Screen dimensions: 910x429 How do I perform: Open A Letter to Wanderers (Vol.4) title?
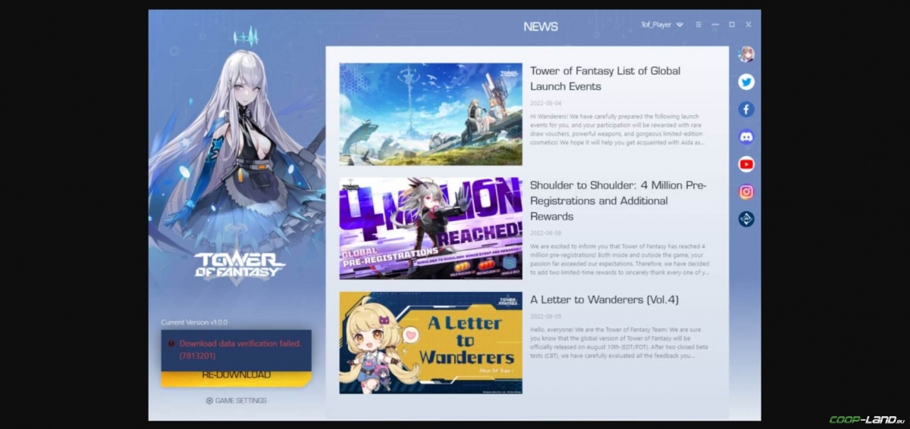click(x=604, y=300)
